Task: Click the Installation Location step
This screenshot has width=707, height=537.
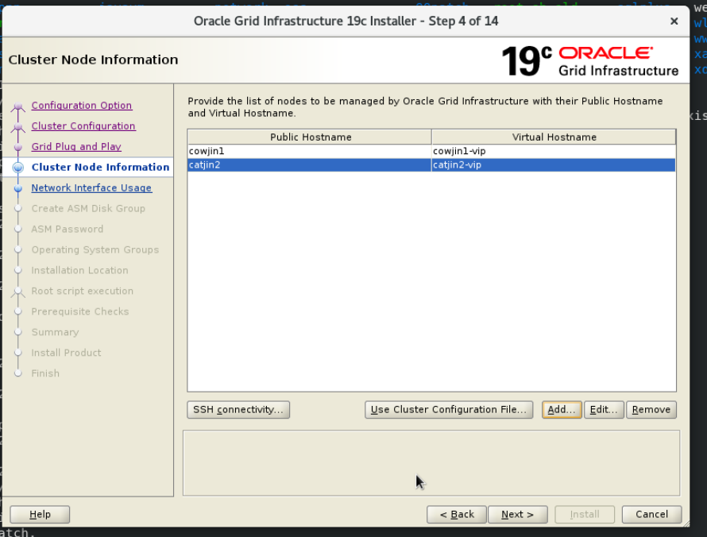Action: coord(79,271)
